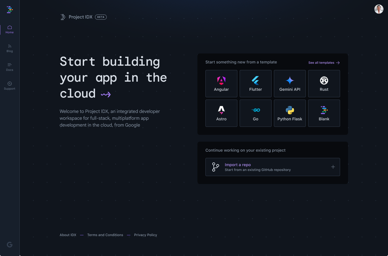Open the Blog section
This screenshot has width=388, height=256.
(9, 48)
